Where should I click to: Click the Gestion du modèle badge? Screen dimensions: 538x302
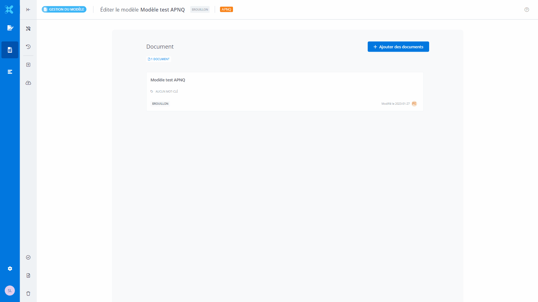(x=64, y=9)
